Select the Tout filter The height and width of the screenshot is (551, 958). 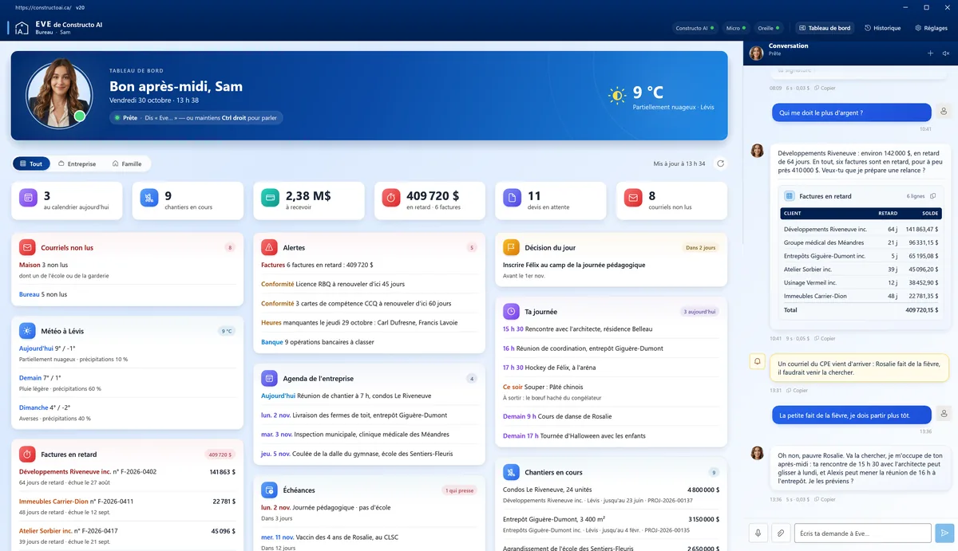click(31, 163)
